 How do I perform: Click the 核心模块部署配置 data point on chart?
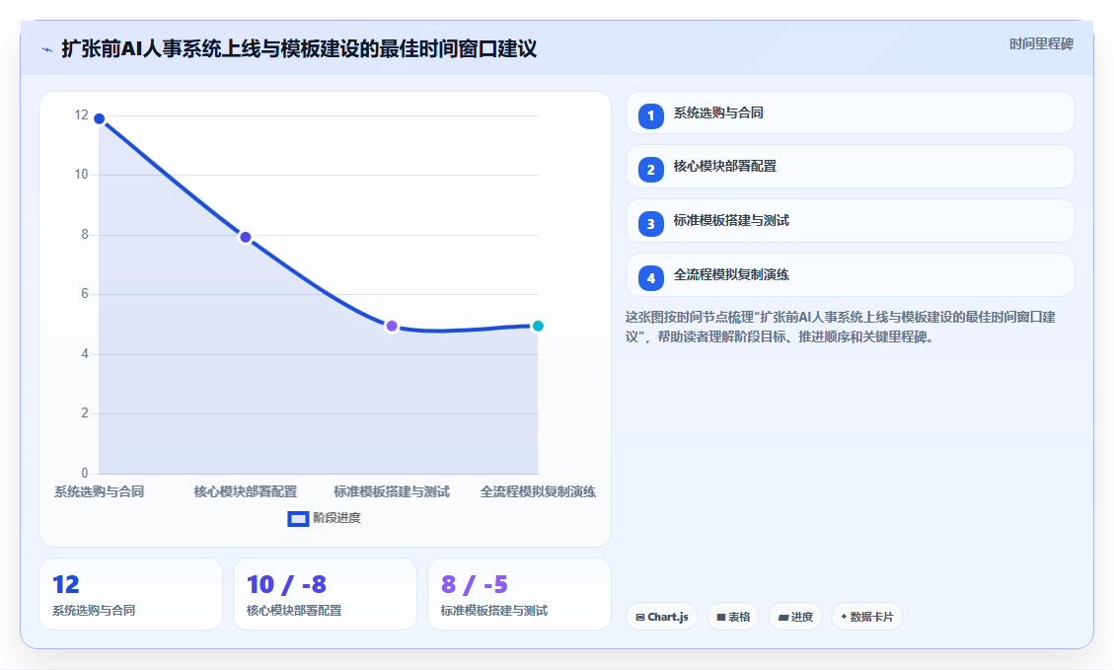click(x=245, y=237)
